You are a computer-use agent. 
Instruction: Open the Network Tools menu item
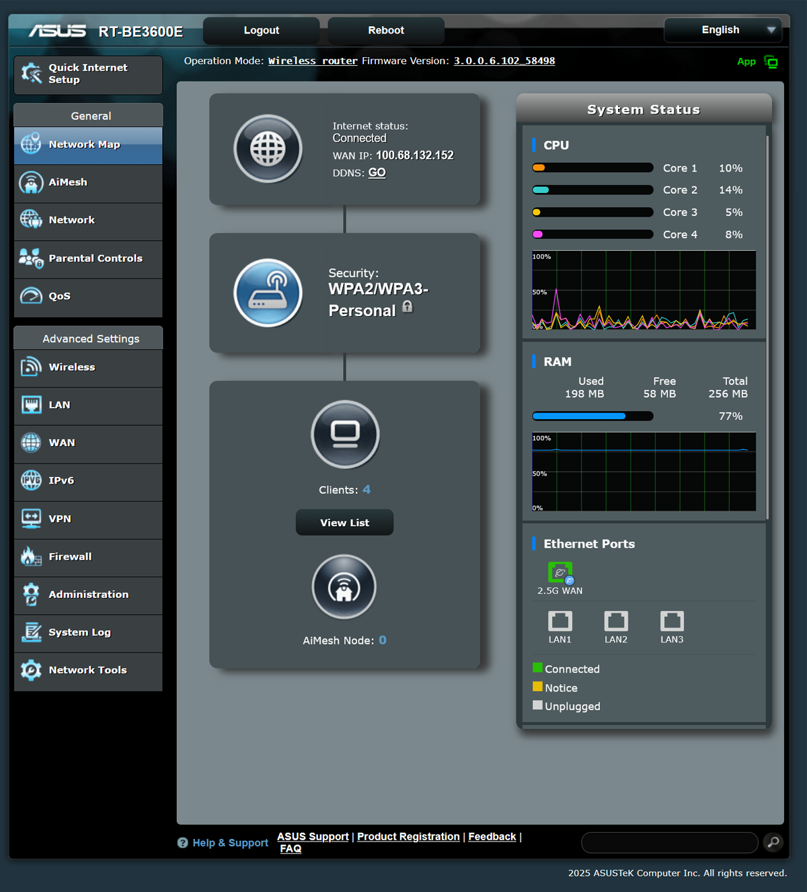pos(88,671)
